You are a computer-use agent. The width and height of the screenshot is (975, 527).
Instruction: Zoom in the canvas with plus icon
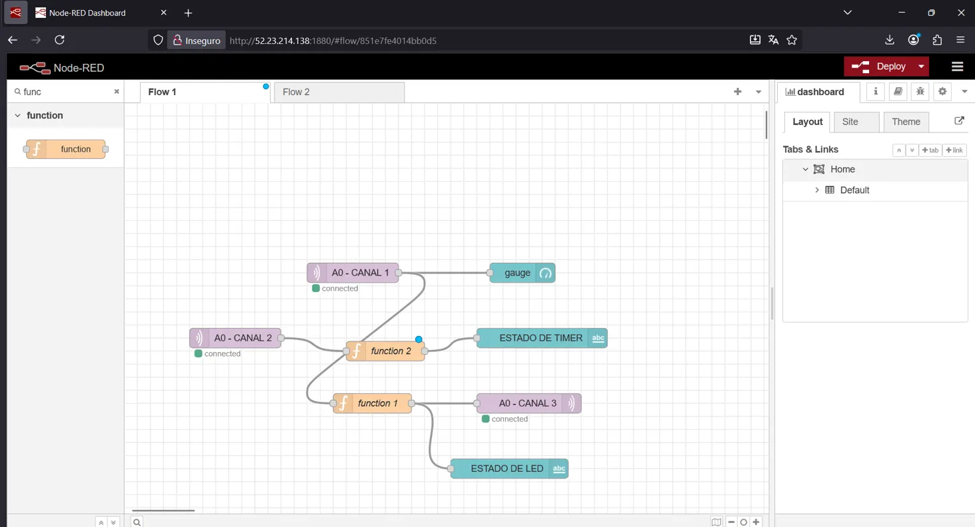click(756, 522)
